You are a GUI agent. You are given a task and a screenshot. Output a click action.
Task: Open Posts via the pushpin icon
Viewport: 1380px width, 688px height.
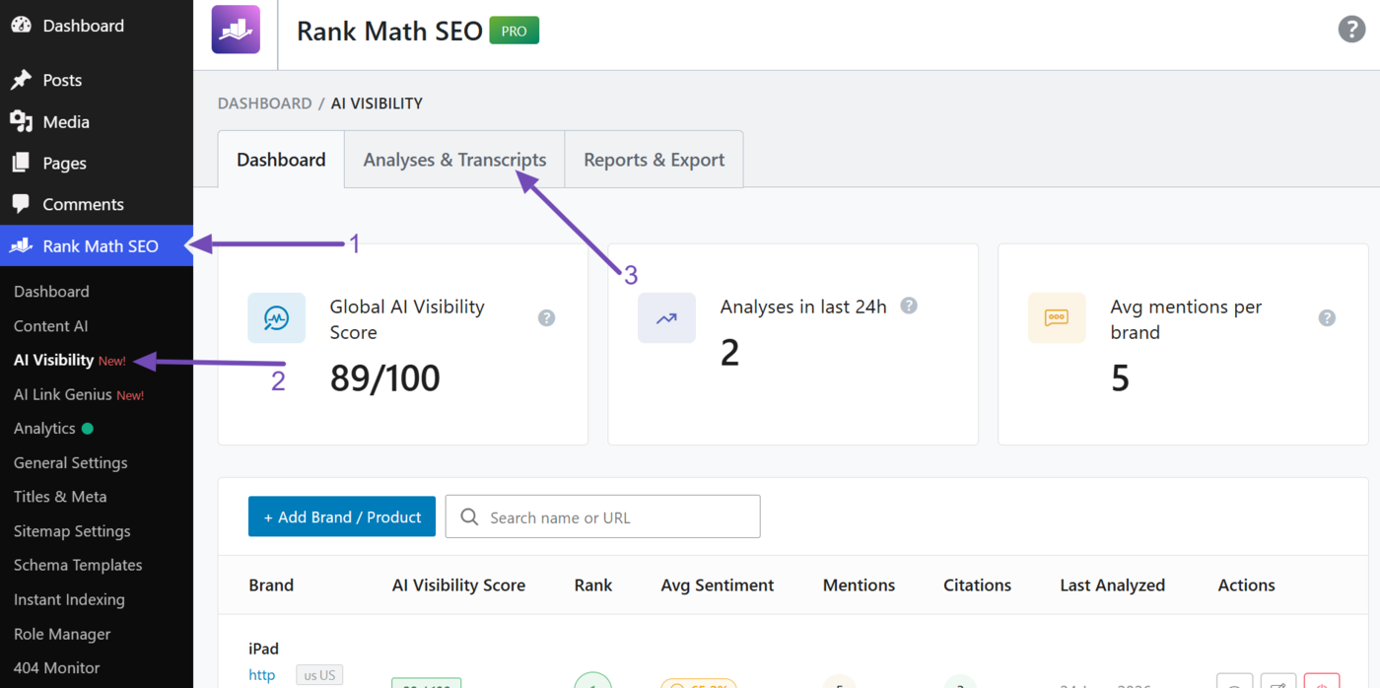(21, 80)
